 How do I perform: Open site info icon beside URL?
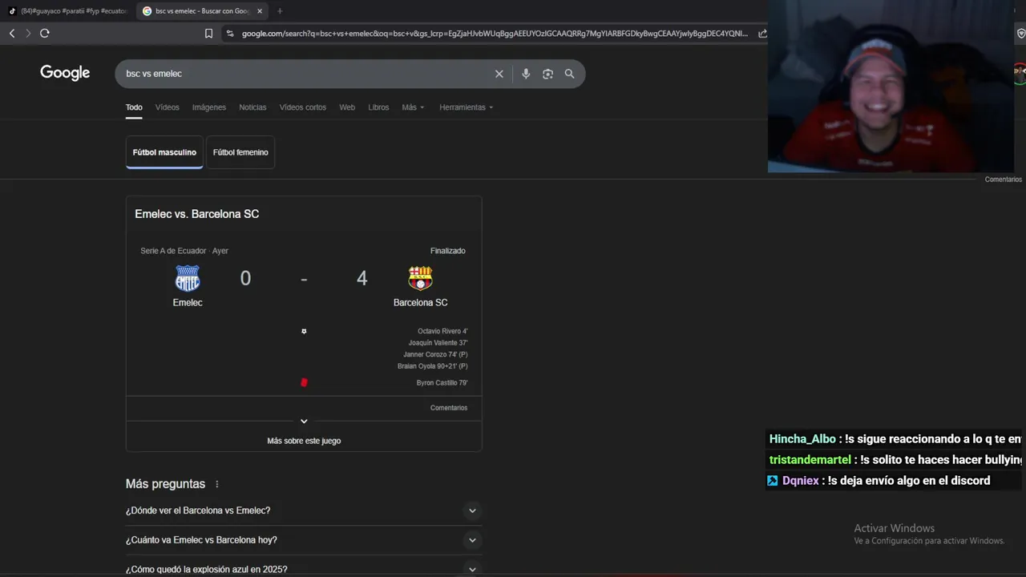coord(230,34)
